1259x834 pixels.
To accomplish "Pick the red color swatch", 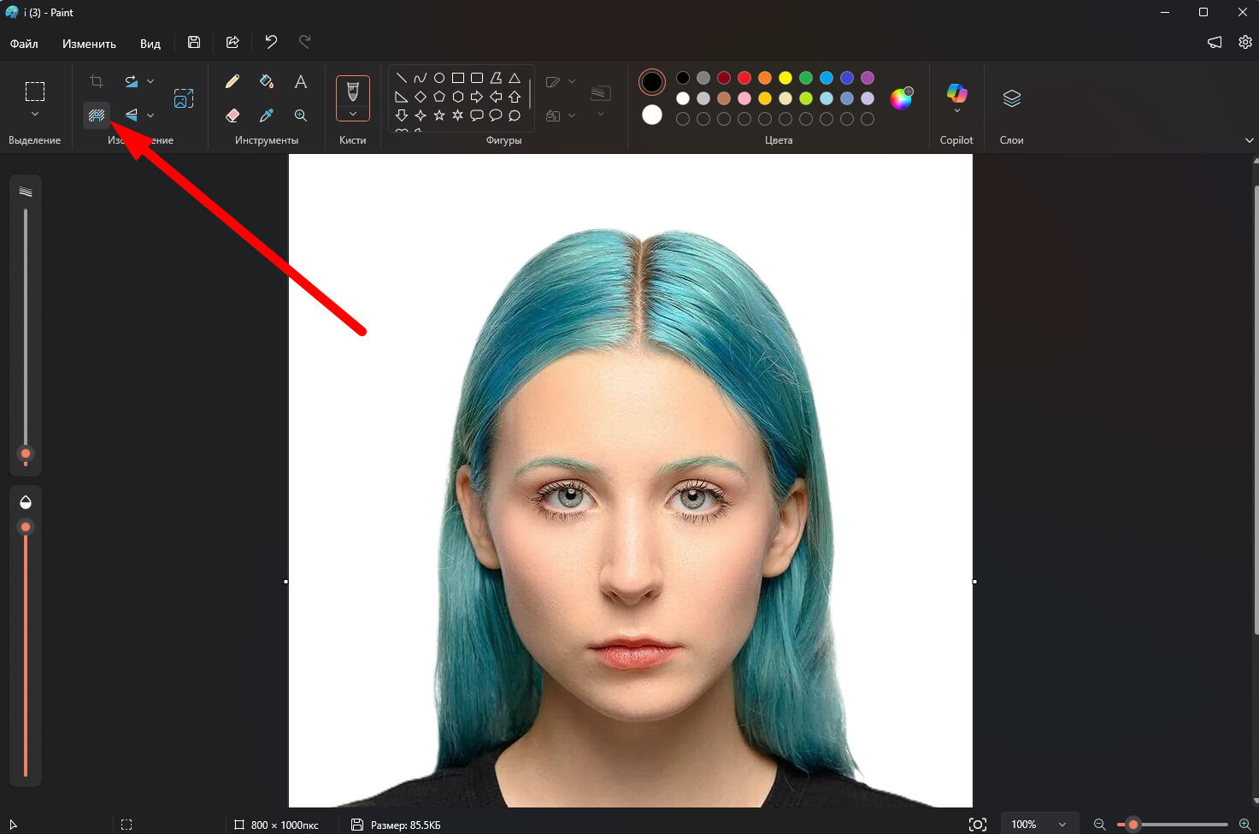I will pyautogui.click(x=744, y=78).
